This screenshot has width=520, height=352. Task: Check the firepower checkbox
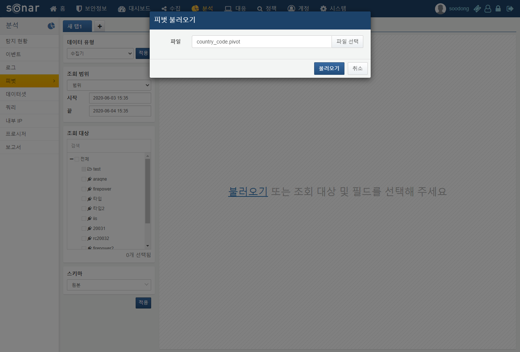[x=84, y=189]
